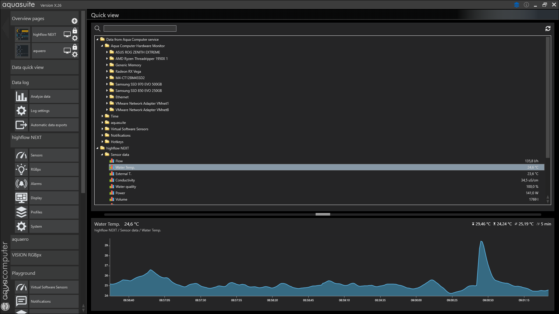
Task: Click Log settings label
Action: click(40, 111)
